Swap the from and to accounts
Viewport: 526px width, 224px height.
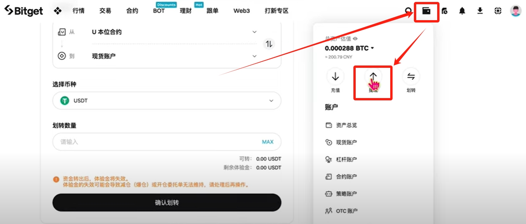(269, 44)
